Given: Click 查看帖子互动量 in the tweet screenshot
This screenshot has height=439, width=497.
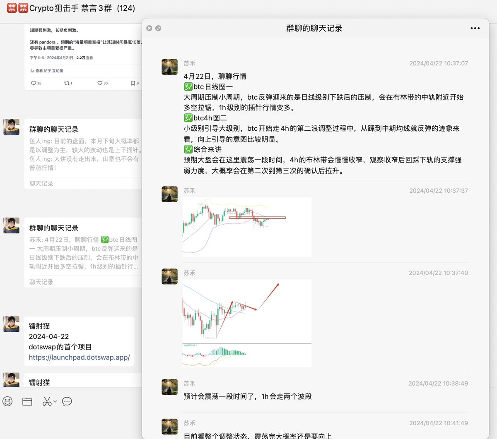Looking at the screenshot, I should [x=47, y=71].
